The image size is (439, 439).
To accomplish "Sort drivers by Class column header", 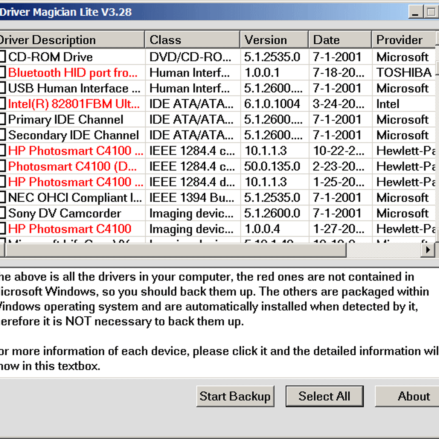I will 192,40.
